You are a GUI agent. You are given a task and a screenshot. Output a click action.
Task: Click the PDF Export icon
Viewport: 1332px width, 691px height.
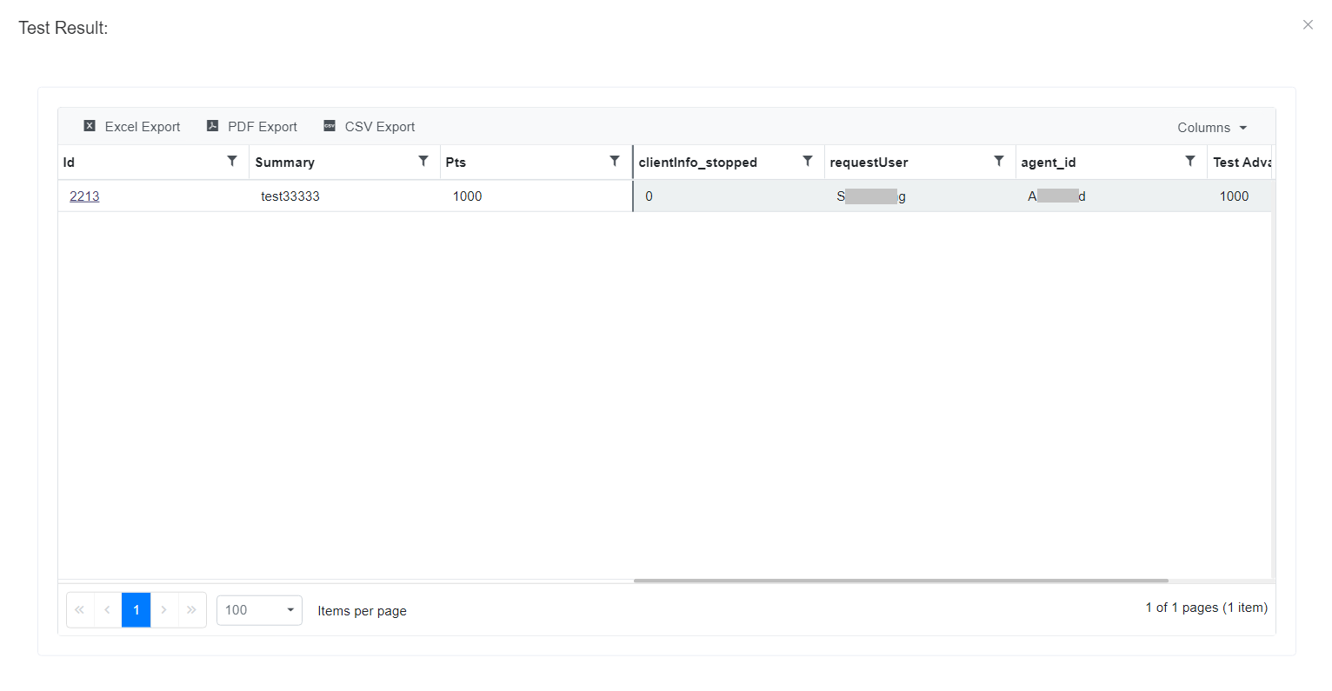[x=212, y=126]
